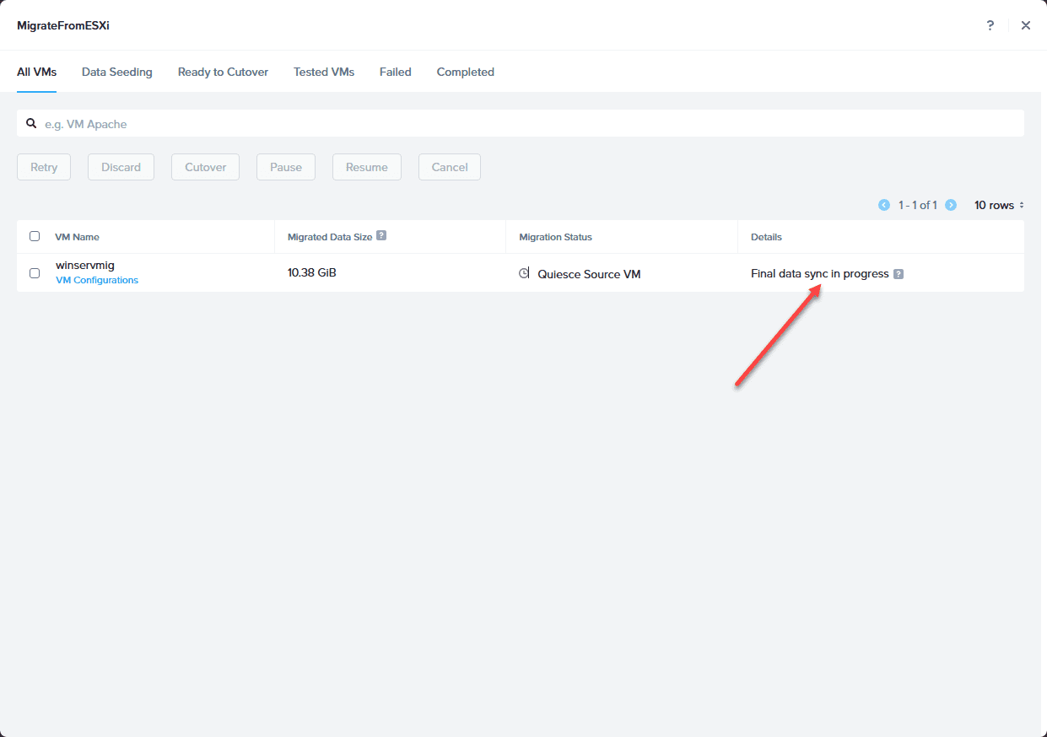Select the winservmig checkbox
The height and width of the screenshot is (737, 1047).
pos(35,273)
